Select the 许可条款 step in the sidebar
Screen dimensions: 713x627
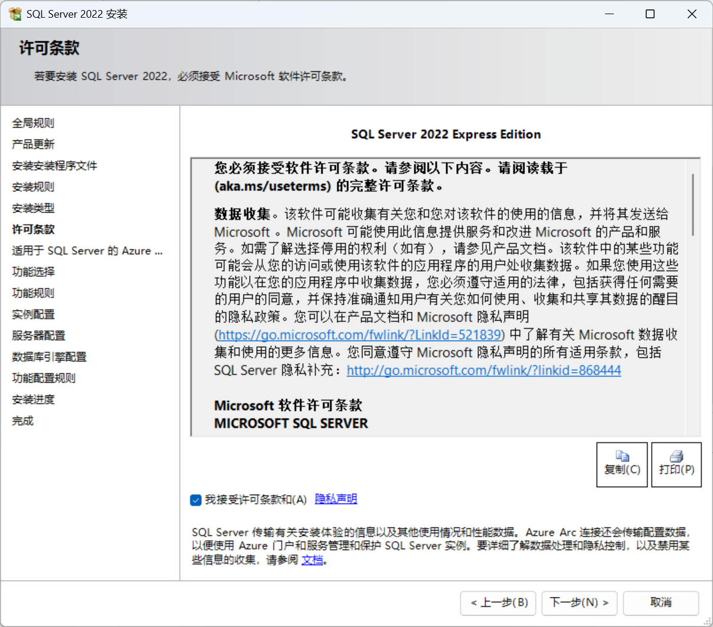[x=33, y=229]
